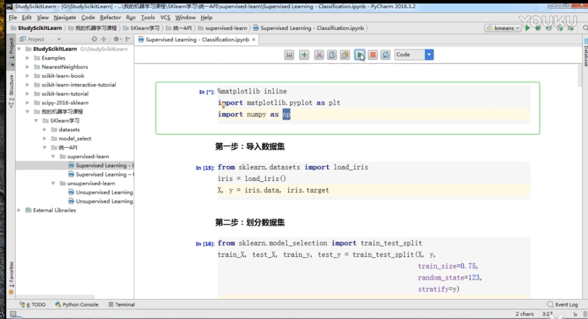Viewport: 588px width, 319px height.
Task: Copy the selected notebook cell
Action: (332, 55)
